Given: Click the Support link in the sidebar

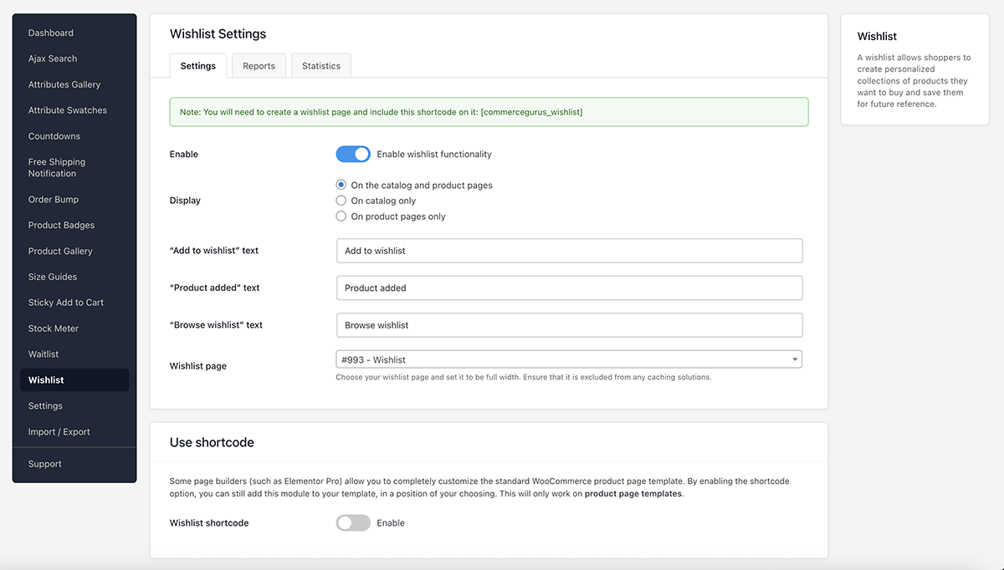Looking at the screenshot, I should pos(44,463).
